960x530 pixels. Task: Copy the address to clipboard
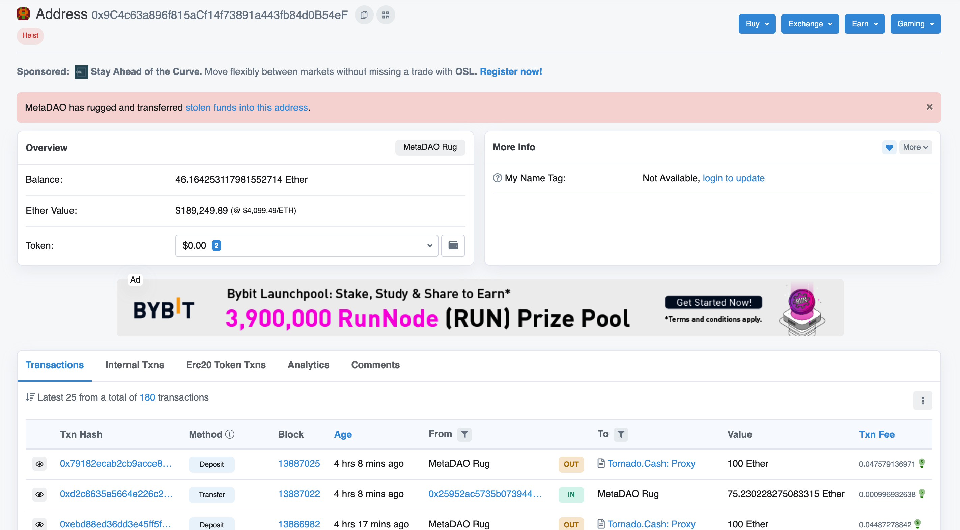364,15
